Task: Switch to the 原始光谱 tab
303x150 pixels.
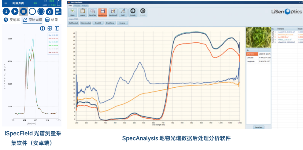Action: 32,20
